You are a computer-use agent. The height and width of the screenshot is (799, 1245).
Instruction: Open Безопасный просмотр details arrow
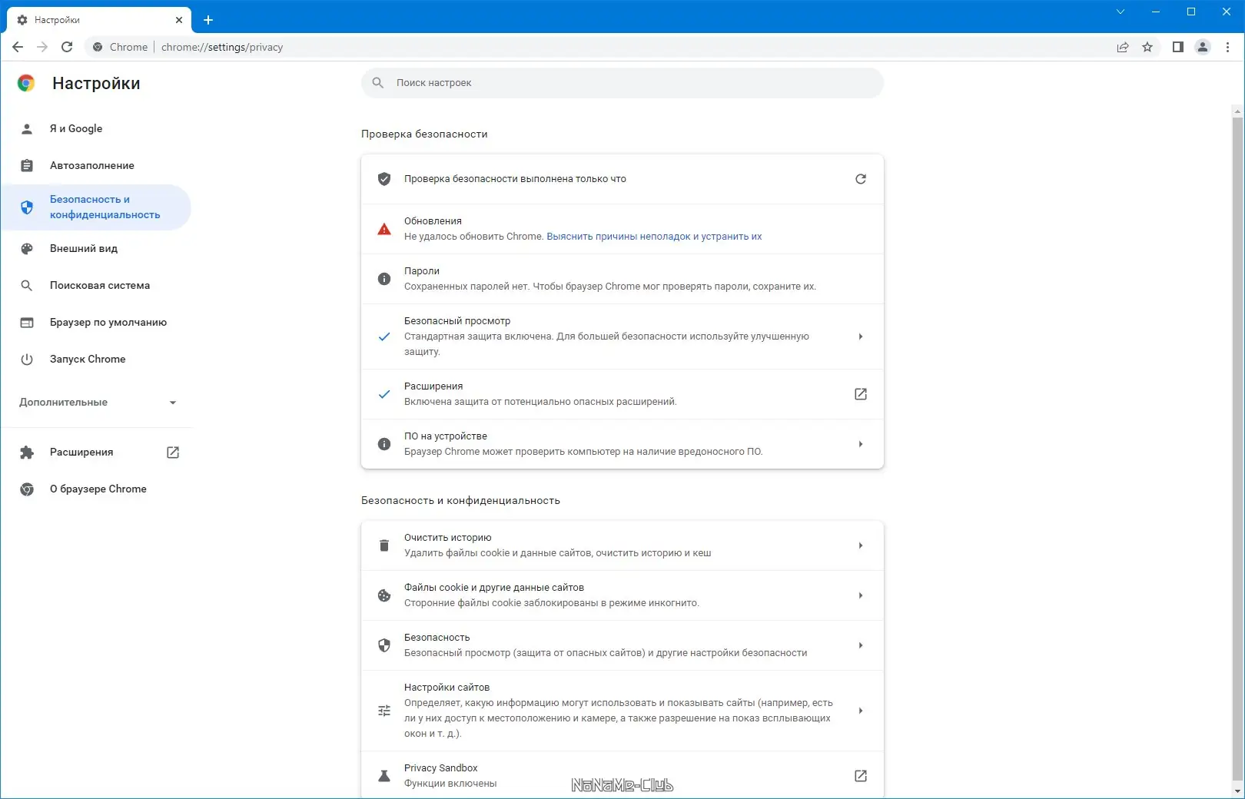coord(861,337)
